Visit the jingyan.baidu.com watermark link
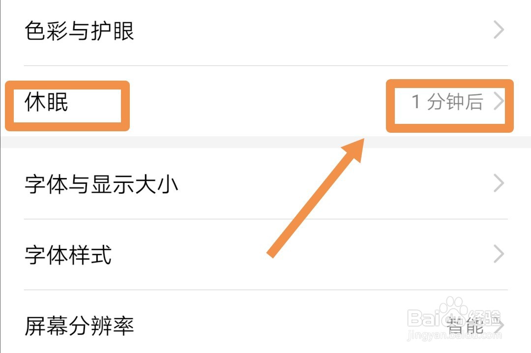The image size is (531, 353). coord(455,336)
